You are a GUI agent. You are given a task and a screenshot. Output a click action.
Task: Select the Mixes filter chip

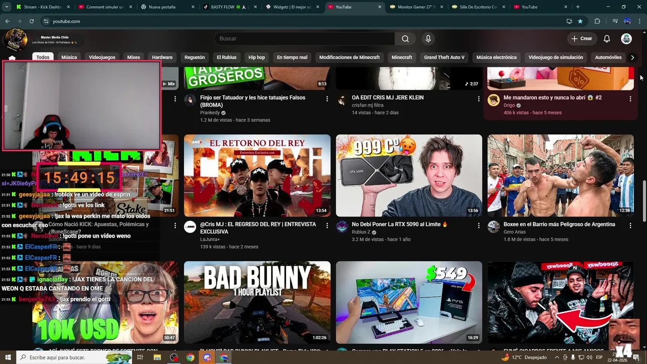[133, 58]
